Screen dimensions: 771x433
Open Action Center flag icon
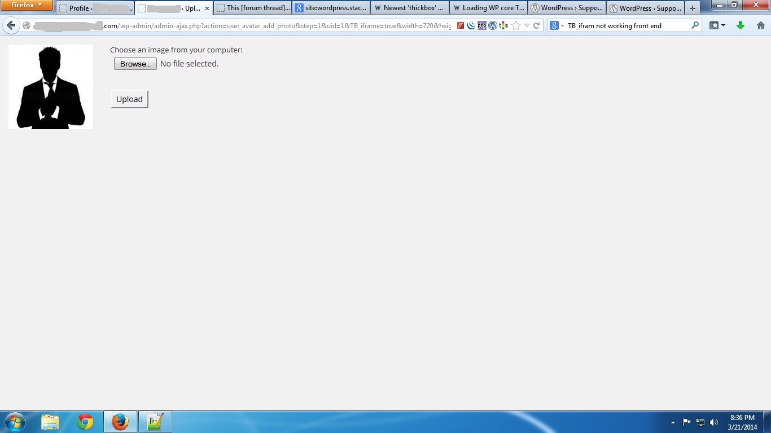pos(687,422)
